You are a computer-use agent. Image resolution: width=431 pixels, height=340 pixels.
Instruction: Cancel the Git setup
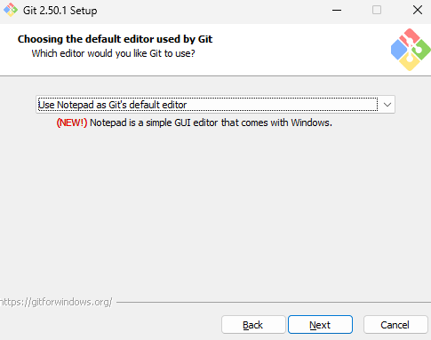click(x=395, y=325)
